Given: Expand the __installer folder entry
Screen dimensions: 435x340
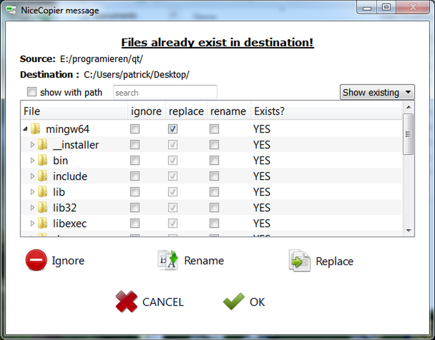Looking at the screenshot, I should tap(33, 145).
